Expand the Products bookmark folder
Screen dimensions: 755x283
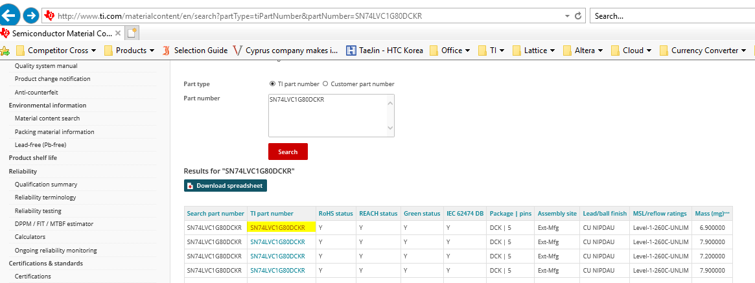click(129, 51)
